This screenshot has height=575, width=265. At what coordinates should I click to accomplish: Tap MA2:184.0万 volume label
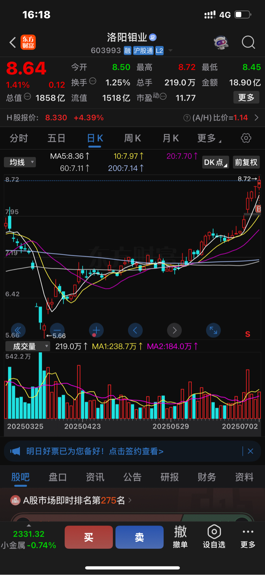173,346
